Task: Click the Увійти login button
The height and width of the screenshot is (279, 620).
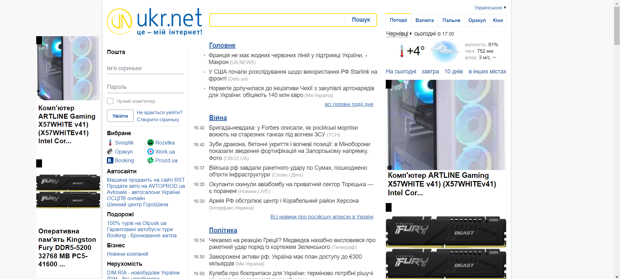Action: coord(120,116)
